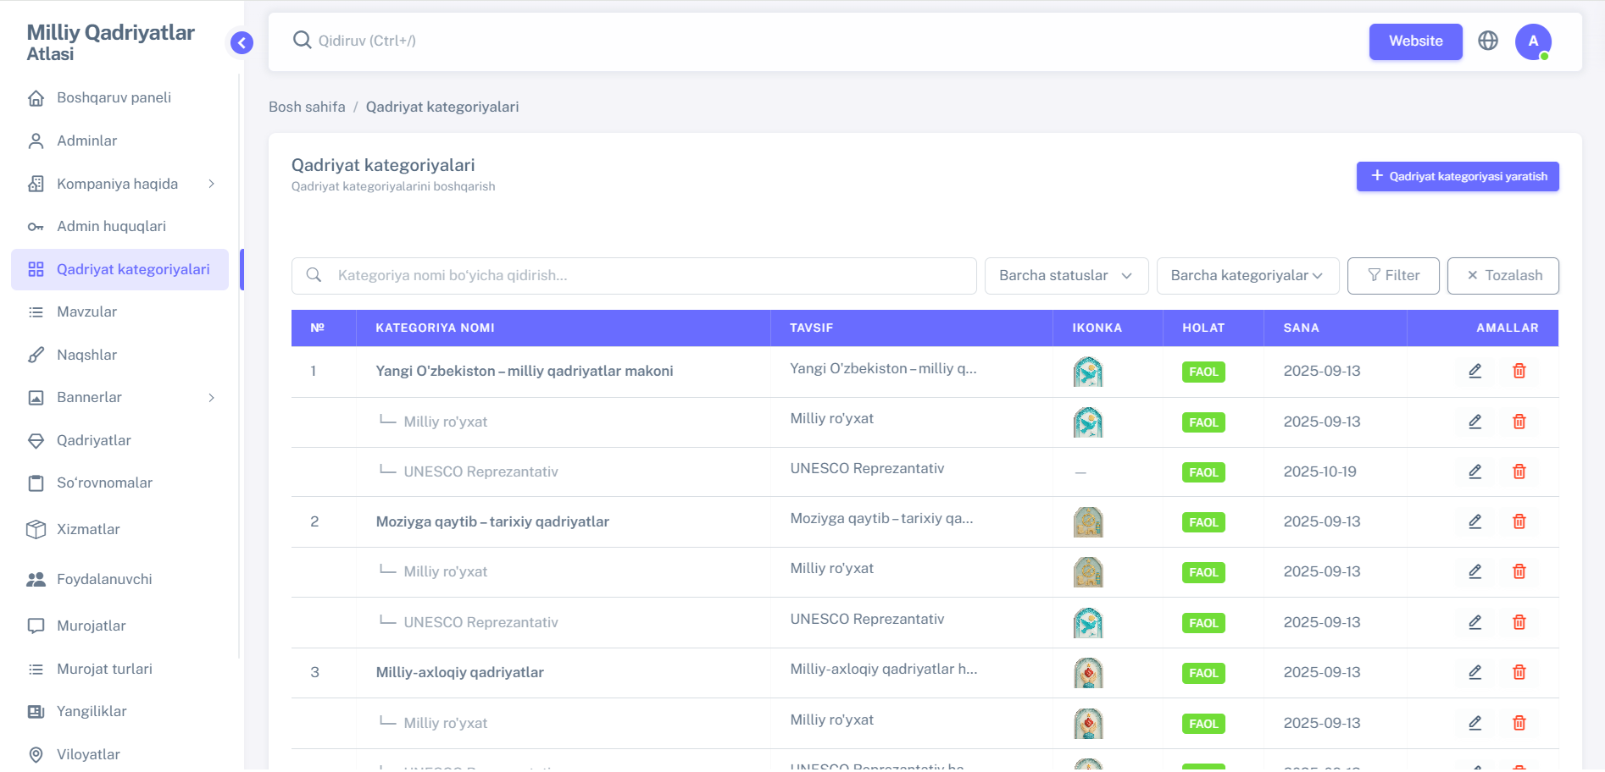Screen dimensions: 1605x772
Task: Open the Boshqaruv paneli dashboard
Action: 114,97
